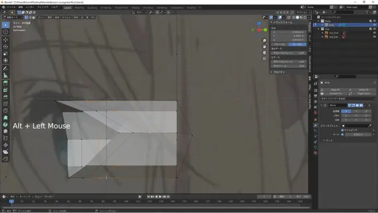Open the World properties tab icon
378x213 pixels.
(x=316, y=113)
